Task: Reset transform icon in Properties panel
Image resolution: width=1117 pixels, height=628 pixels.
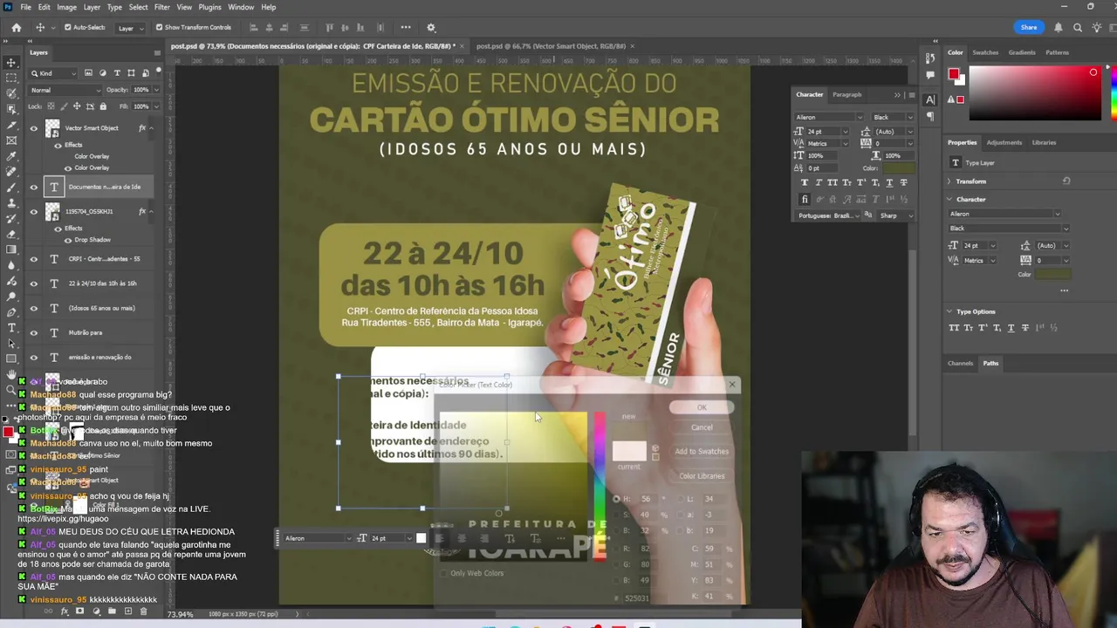Action: [x=1066, y=181]
